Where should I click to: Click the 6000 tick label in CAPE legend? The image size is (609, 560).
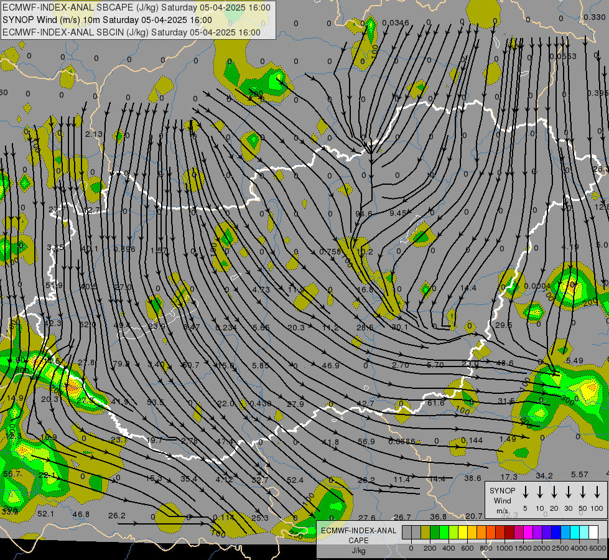click(598, 548)
